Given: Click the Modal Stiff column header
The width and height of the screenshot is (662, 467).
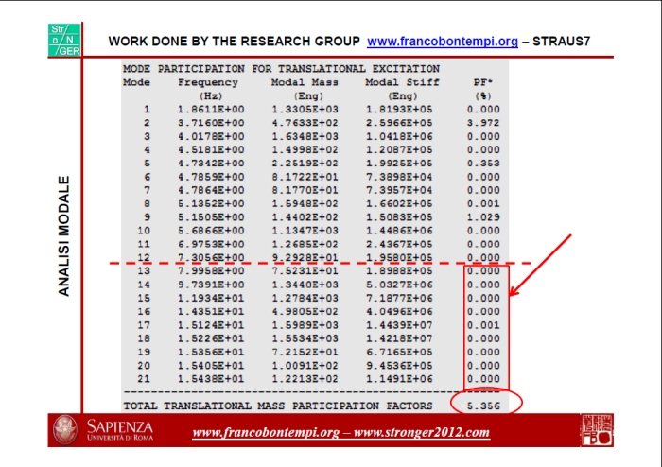Looking at the screenshot, I should click(400, 82).
